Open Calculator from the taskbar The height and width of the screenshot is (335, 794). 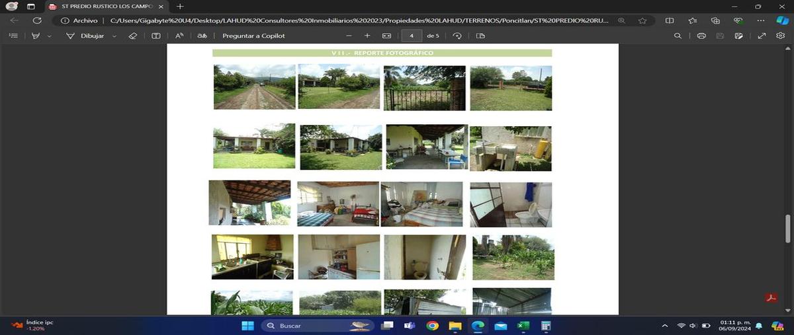[546, 326]
